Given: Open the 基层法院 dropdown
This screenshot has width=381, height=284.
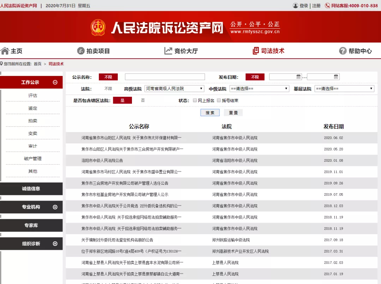Looking at the screenshot, I should pos(344,89).
